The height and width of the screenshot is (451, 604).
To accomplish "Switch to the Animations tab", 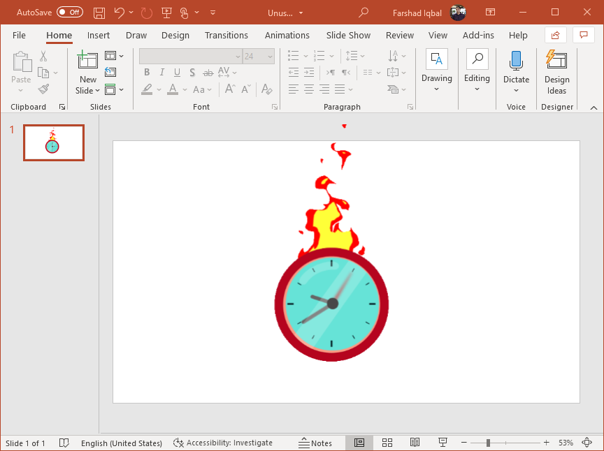I will 287,35.
